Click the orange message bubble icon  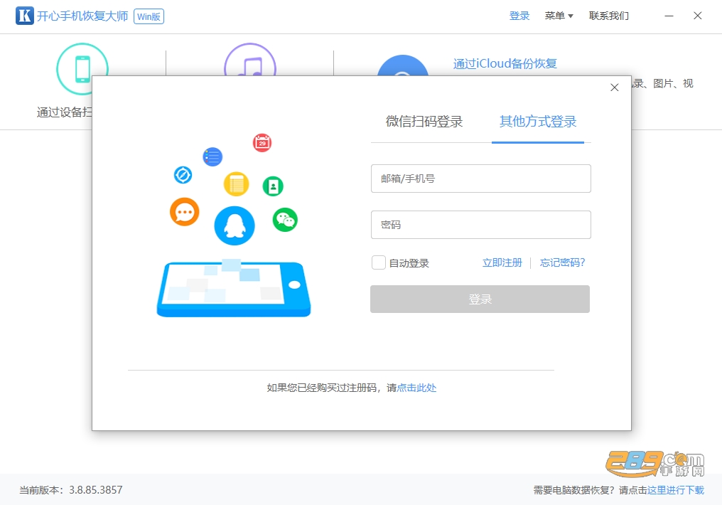pos(185,212)
